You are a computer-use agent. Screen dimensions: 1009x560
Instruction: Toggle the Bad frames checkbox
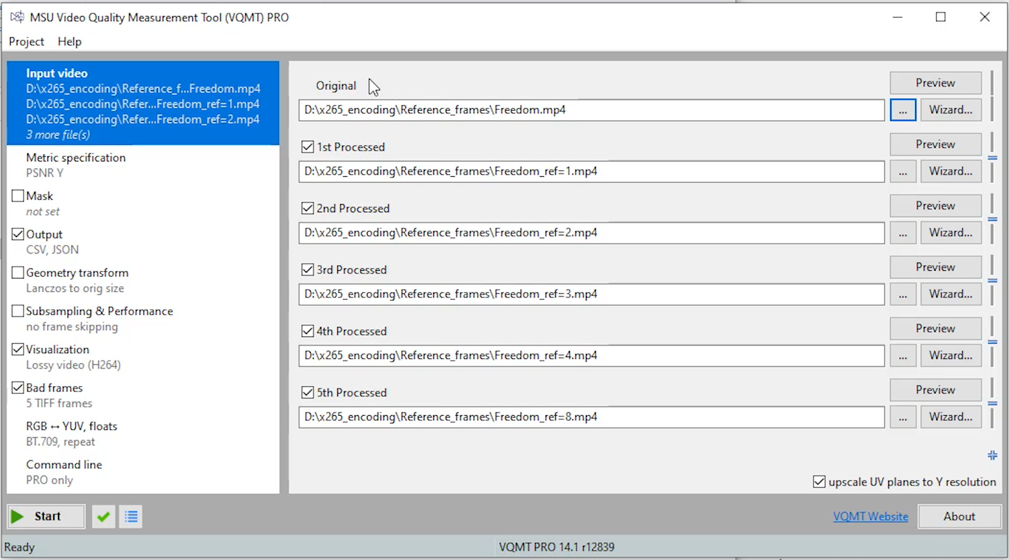[x=18, y=388]
